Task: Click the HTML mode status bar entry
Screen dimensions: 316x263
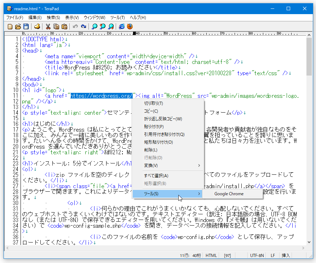Action: click(x=211, y=256)
